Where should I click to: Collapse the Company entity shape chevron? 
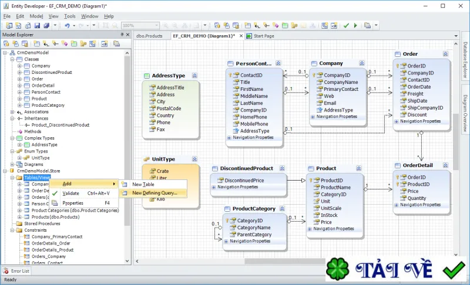(362, 63)
